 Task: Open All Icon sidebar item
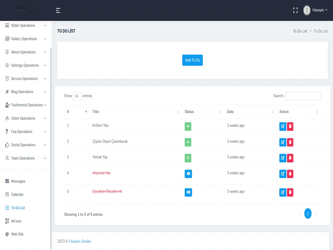pos(16,221)
